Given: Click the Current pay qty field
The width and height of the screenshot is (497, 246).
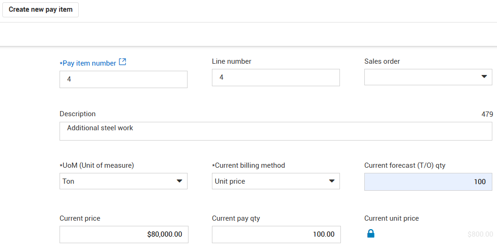Looking at the screenshot, I should point(276,234).
